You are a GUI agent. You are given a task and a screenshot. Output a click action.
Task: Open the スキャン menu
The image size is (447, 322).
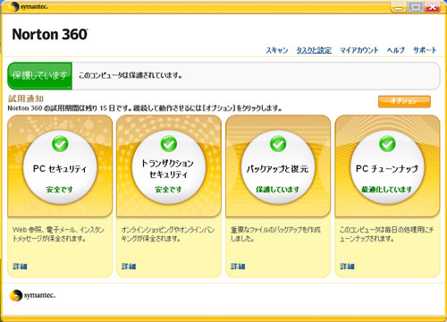coord(277,50)
